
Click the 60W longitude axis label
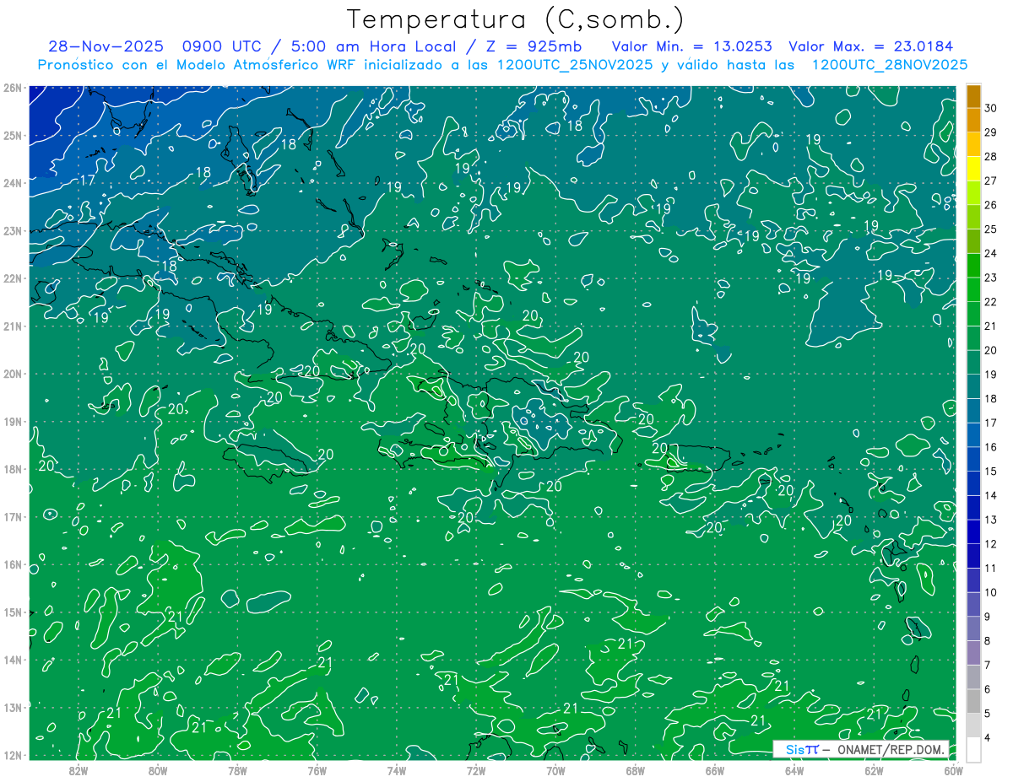(953, 769)
